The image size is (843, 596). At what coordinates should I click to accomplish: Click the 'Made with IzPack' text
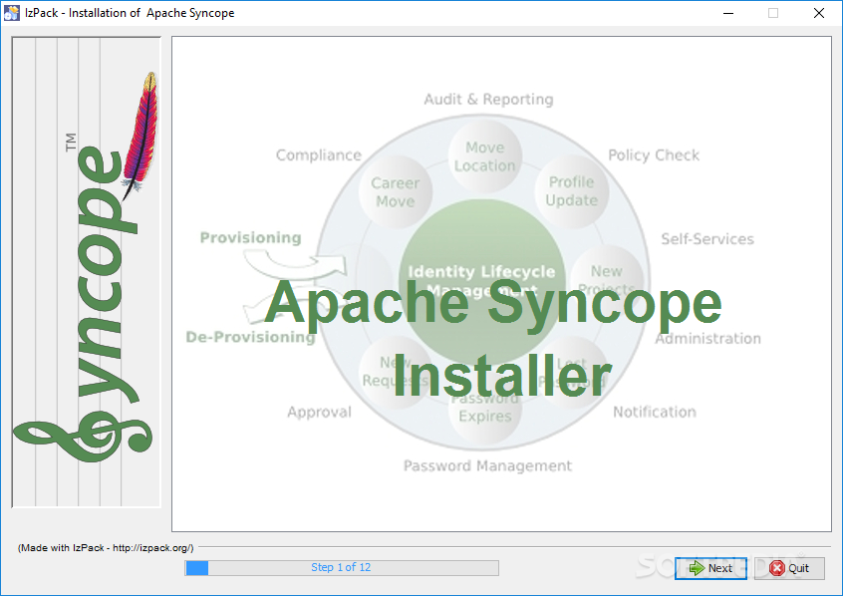[106, 547]
